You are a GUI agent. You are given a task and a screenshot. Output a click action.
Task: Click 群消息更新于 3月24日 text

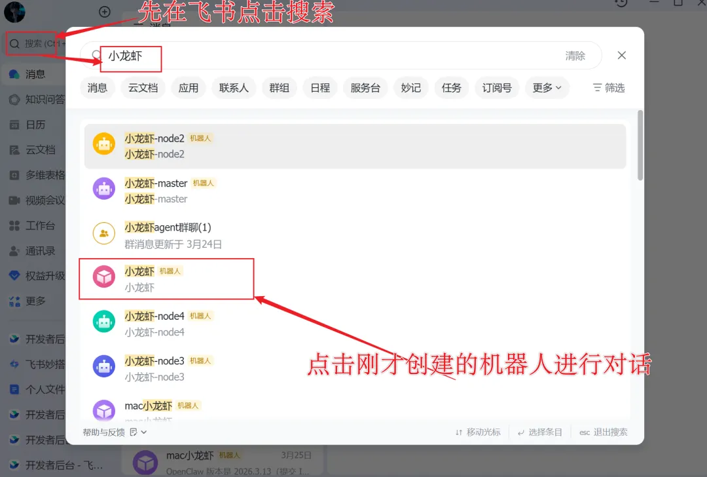[x=173, y=244]
